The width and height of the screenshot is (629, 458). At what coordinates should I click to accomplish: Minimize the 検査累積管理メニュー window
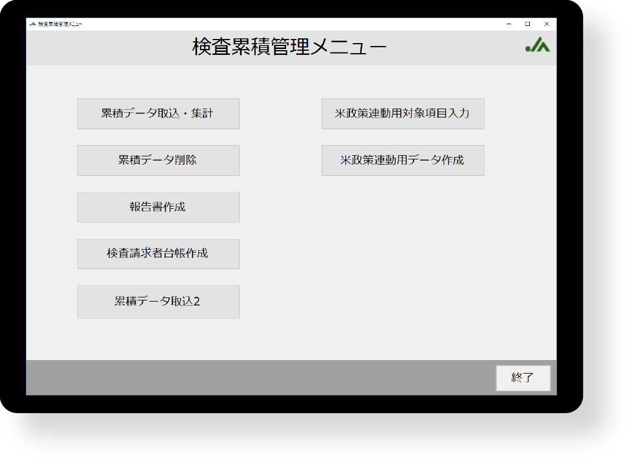click(509, 24)
